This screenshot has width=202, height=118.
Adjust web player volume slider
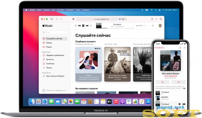coord(142,26)
